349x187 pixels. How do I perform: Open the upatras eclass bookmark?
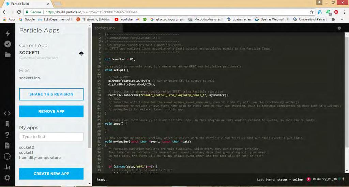[x=239, y=19]
